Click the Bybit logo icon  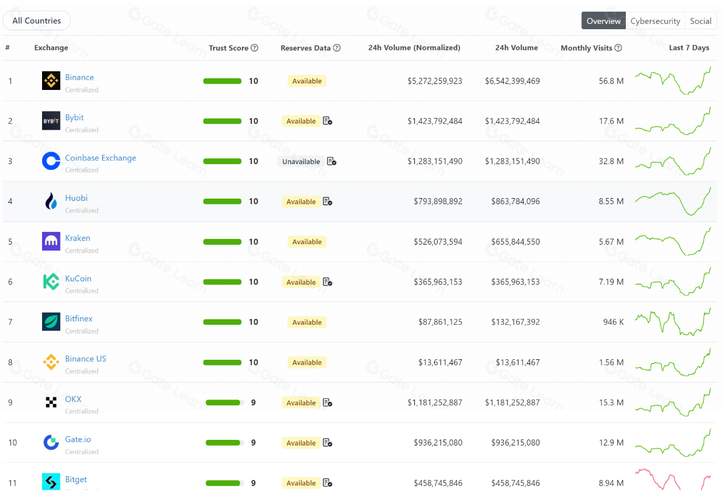(51, 121)
